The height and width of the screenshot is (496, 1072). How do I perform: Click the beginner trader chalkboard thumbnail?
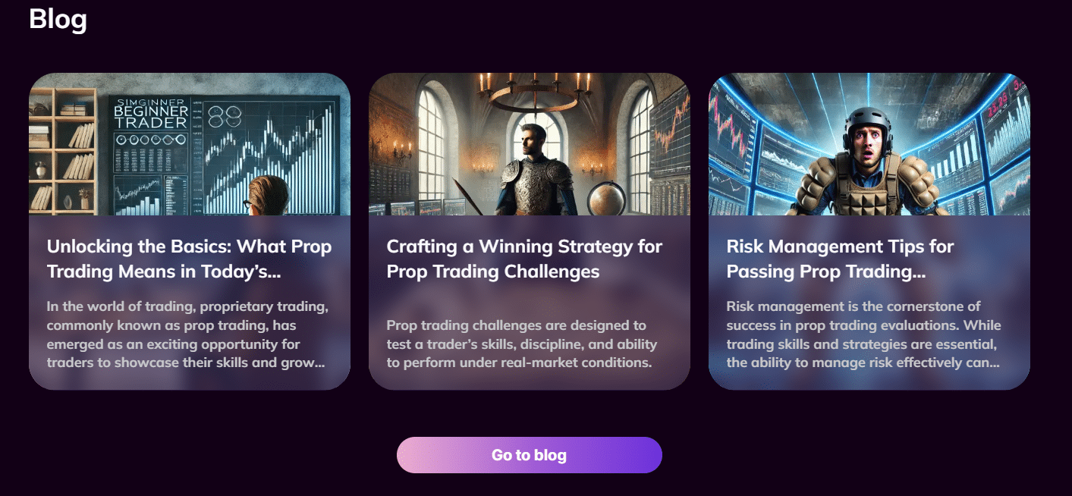click(189, 144)
